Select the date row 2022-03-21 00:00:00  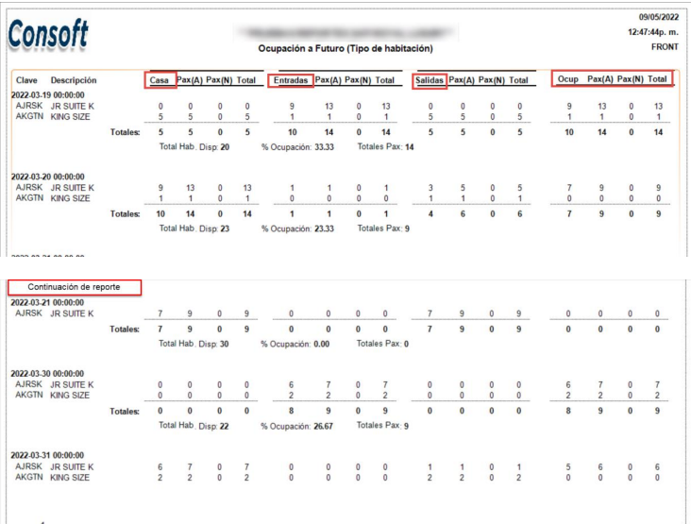point(47,303)
